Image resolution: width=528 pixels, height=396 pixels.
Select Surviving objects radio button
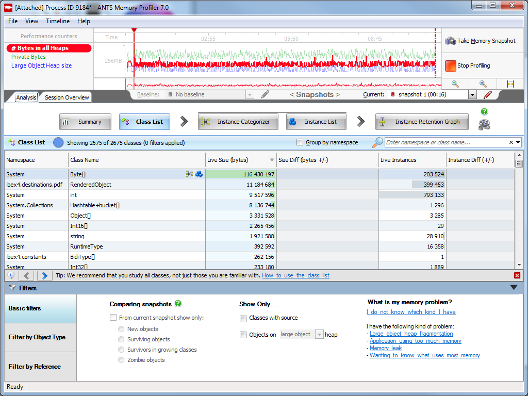[x=121, y=339]
